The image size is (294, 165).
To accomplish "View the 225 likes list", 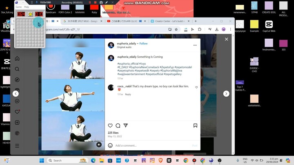I will [113, 133].
